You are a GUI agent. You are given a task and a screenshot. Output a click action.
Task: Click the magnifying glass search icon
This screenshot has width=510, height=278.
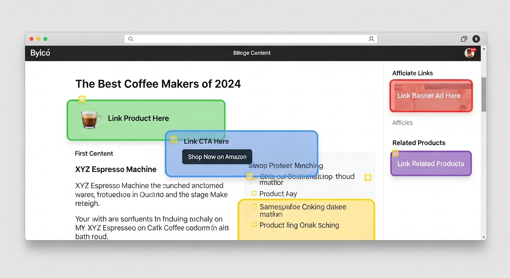pyautogui.click(x=130, y=39)
